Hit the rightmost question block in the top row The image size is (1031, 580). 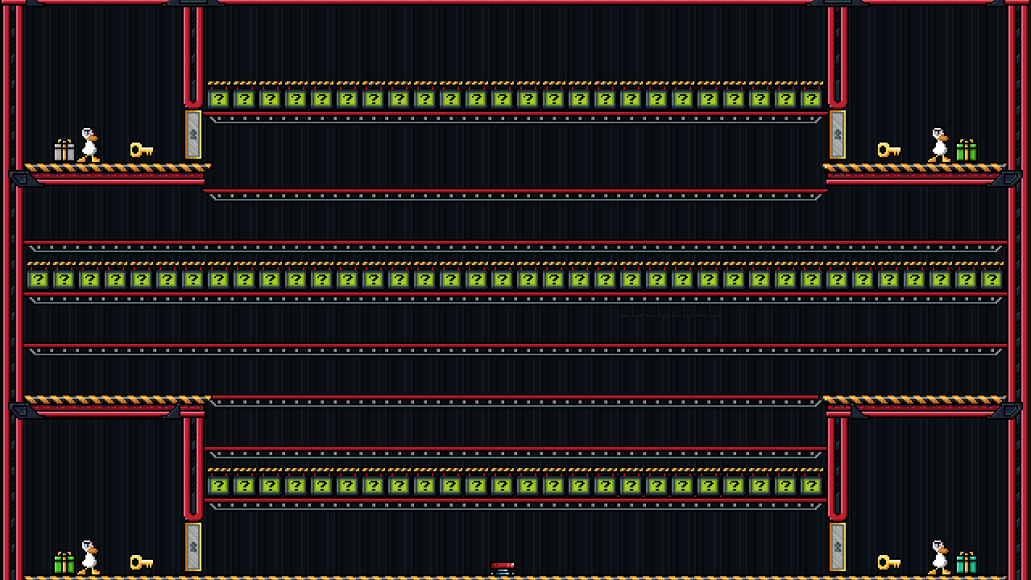click(812, 98)
